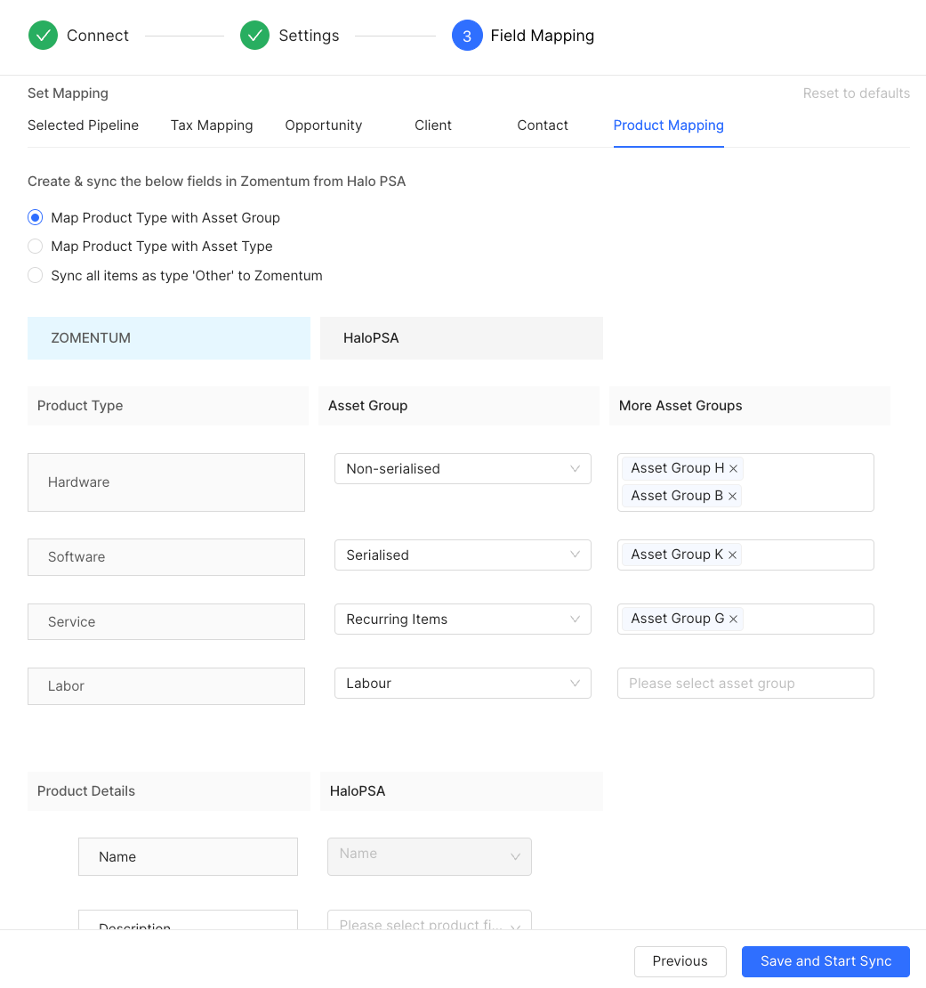The image size is (926, 988).
Task: Switch to the Product Mapping tab
Action: [669, 126]
